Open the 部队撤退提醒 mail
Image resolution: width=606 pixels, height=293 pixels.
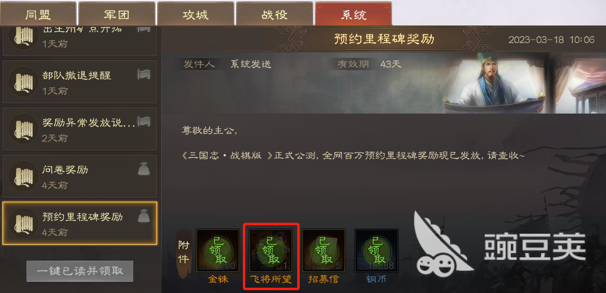[x=80, y=82]
